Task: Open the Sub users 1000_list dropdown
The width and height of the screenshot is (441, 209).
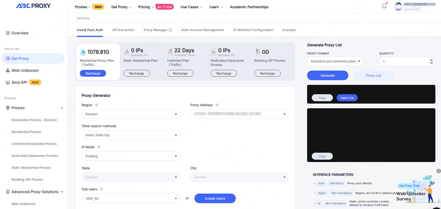Action: [131, 199]
